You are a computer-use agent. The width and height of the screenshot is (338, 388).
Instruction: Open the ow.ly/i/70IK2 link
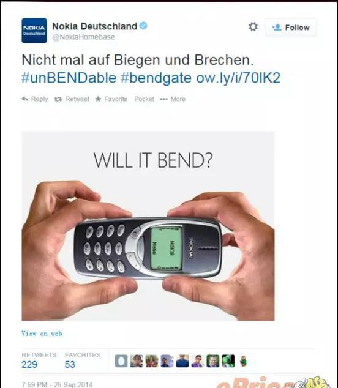tap(238, 78)
